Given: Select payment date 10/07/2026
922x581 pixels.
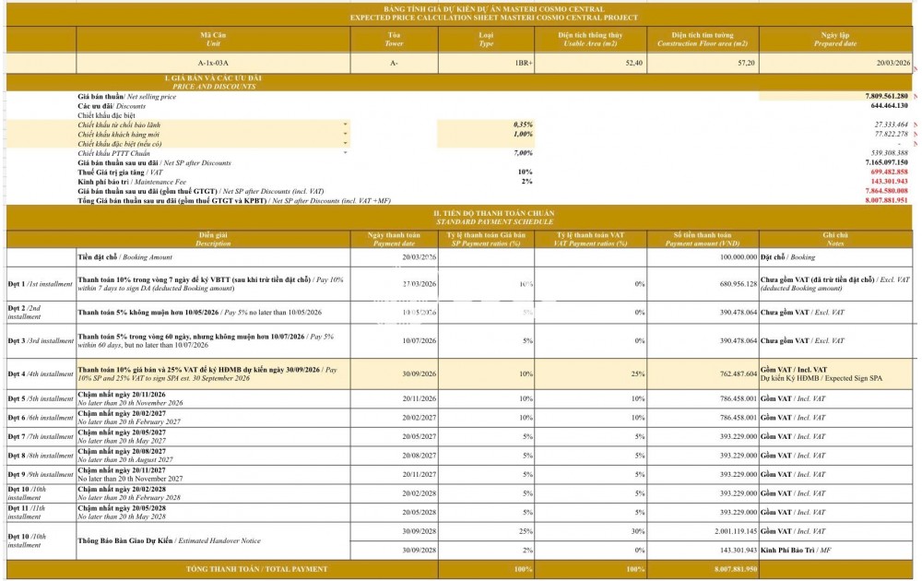Looking at the screenshot, I should (420, 341).
